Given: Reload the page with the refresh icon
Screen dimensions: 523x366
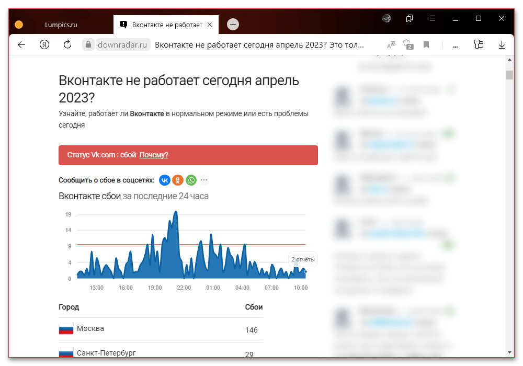Looking at the screenshot, I should tap(67, 45).
